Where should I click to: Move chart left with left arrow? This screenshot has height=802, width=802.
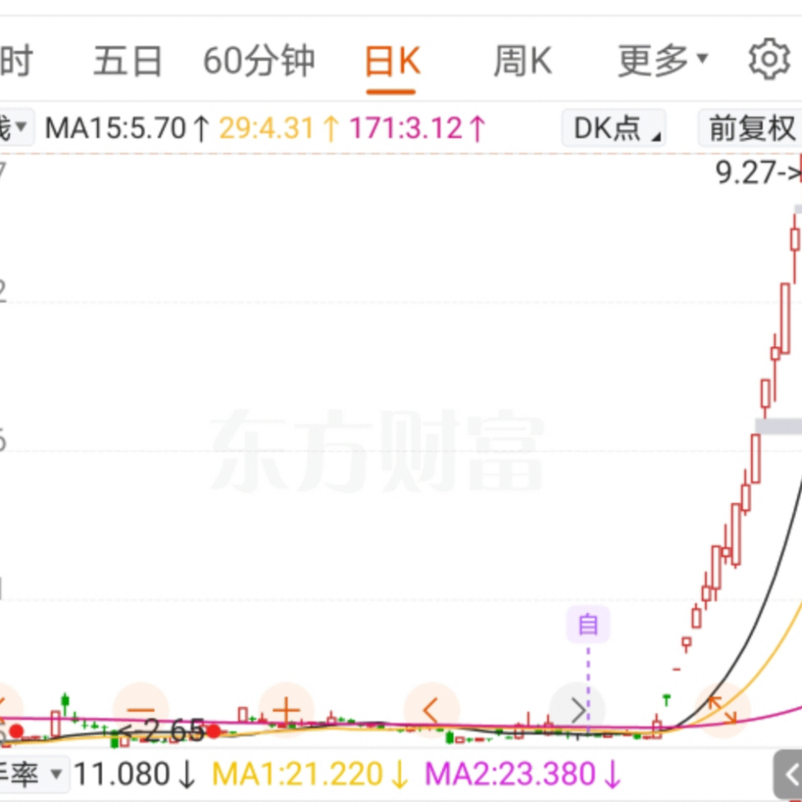431,710
